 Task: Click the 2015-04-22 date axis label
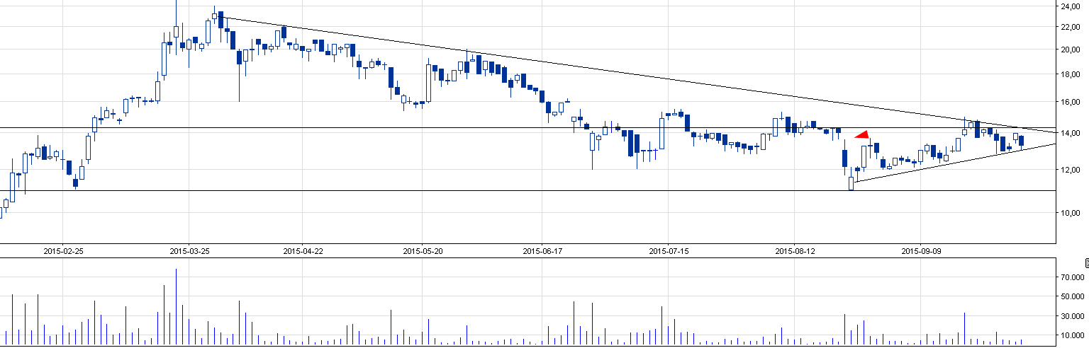tap(302, 251)
